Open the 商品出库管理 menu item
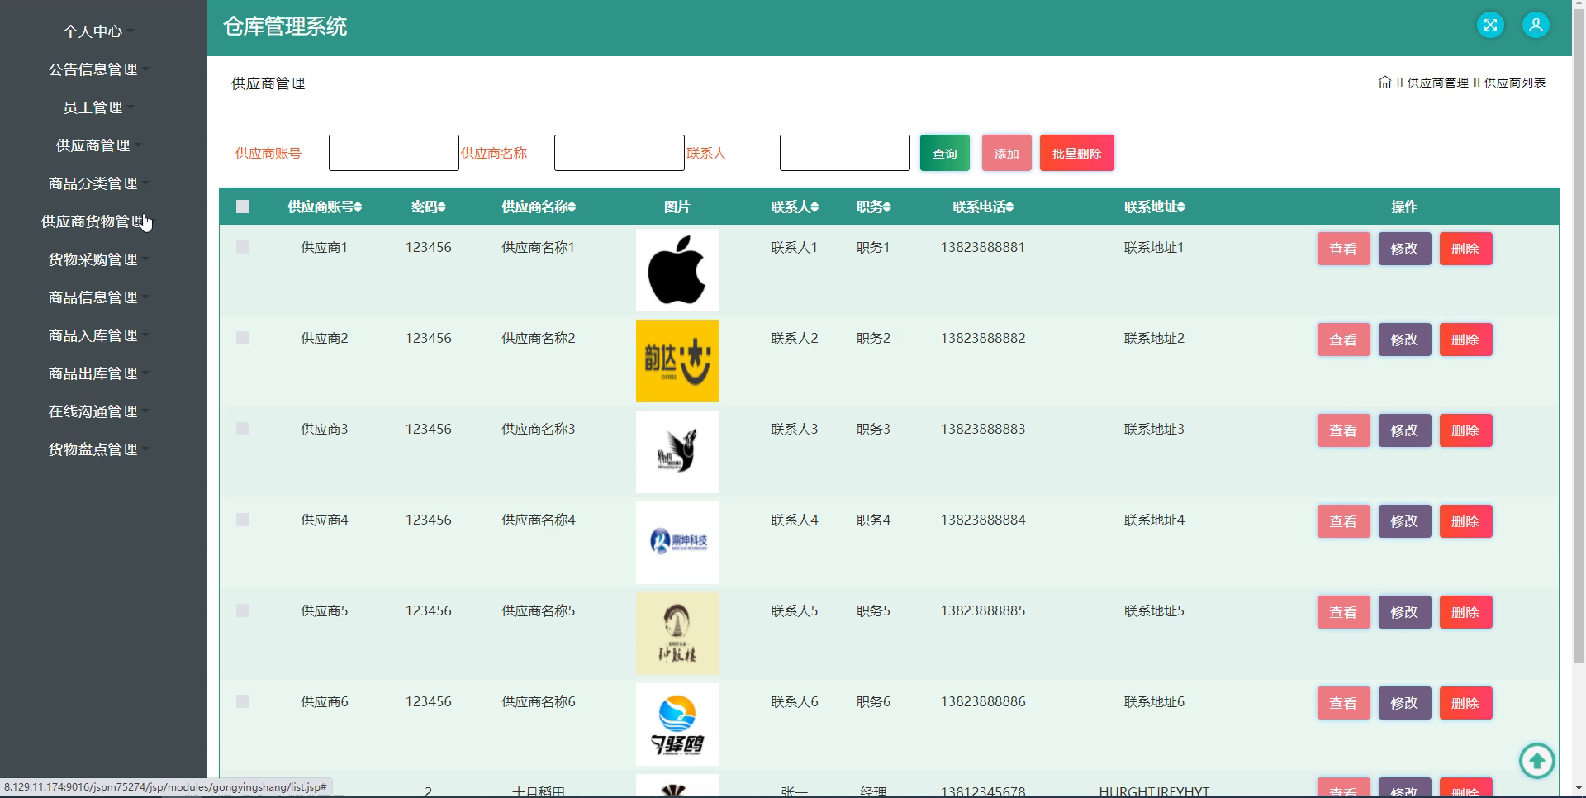 [98, 373]
